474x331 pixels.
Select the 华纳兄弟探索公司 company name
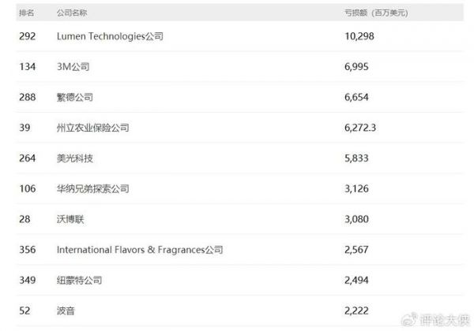coord(92,189)
